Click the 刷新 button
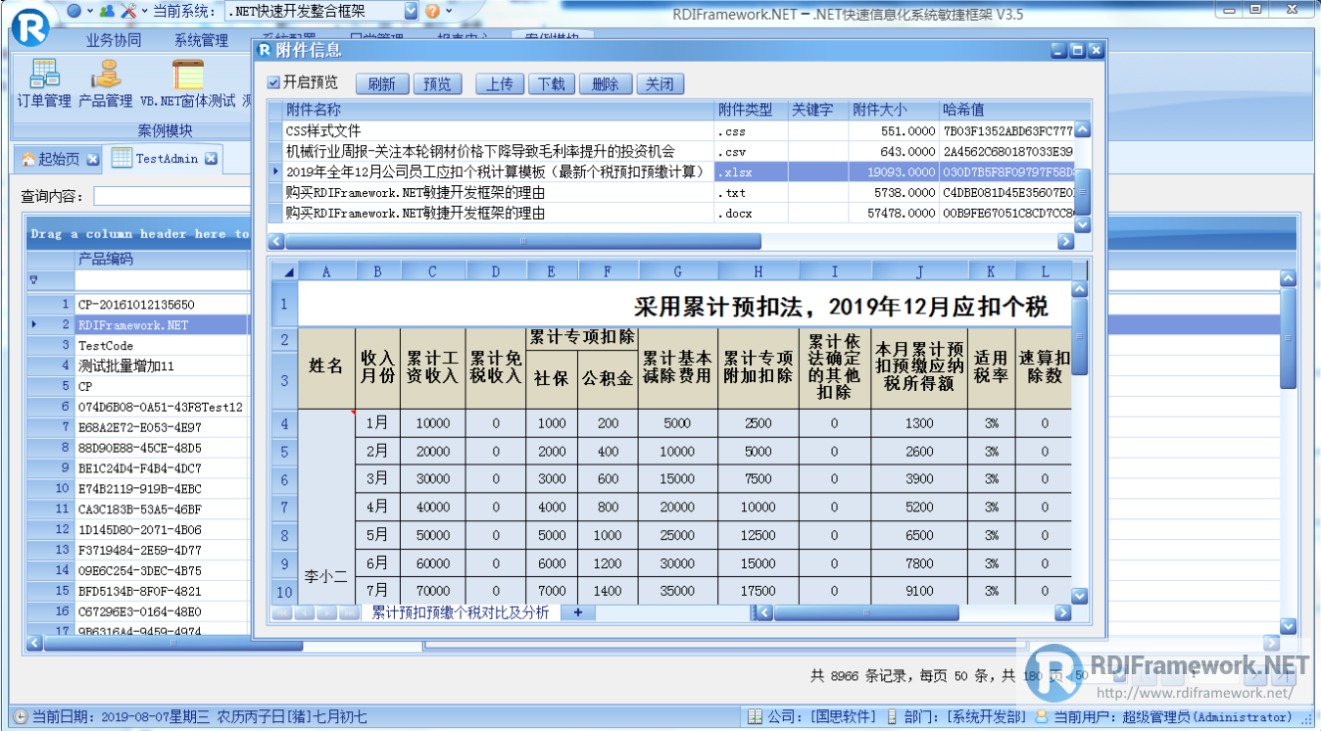The image size is (1321, 731). (x=382, y=84)
